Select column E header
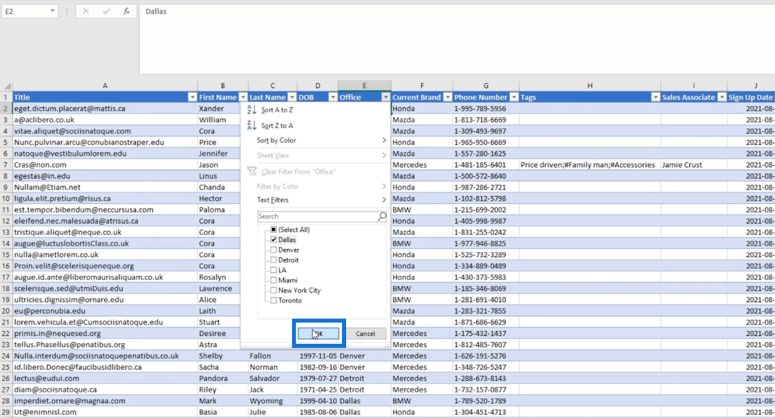Image resolution: width=775 pixels, height=418 pixels. pyautogui.click(x=364, y=86)
